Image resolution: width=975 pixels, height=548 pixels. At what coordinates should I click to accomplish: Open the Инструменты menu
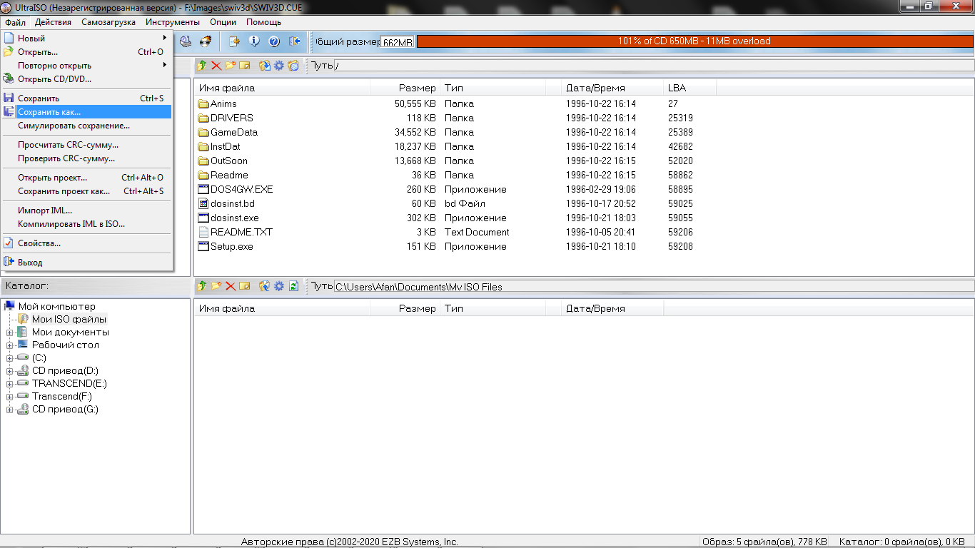tap(173, 22)
